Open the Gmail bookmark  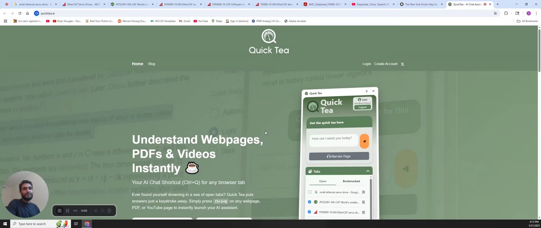click(x=184, y=21)
